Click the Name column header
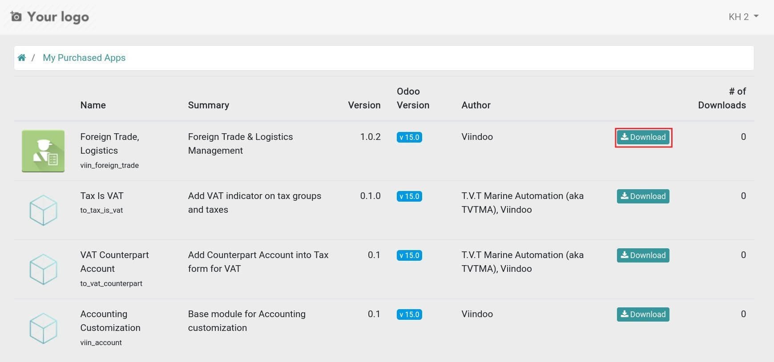Image resolution: width=774 pixels, height=362 pixels. pos(93,105)
